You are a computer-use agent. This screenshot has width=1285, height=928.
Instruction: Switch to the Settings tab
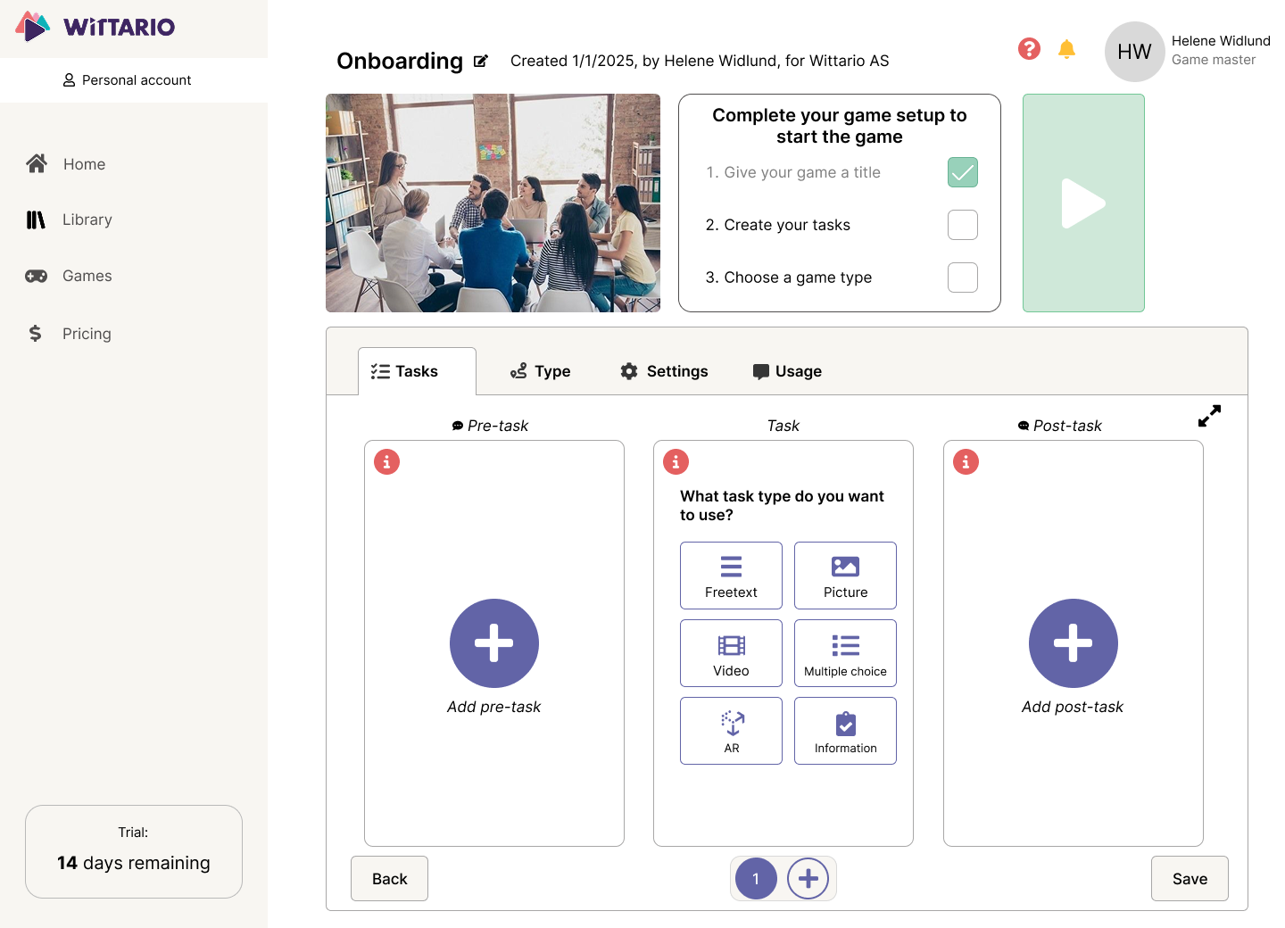pos(663,370)
